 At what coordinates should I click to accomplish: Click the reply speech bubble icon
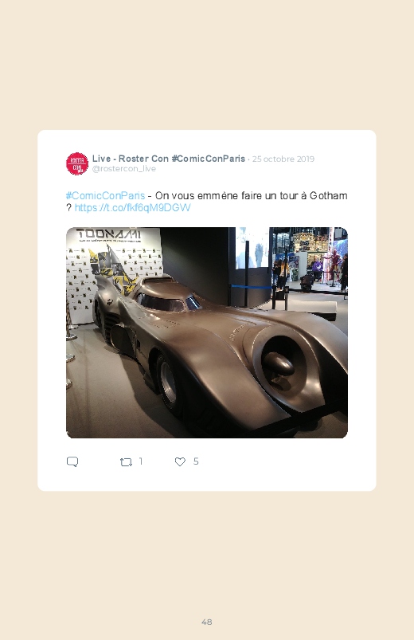pyautogui.click(x=72, y=461)
